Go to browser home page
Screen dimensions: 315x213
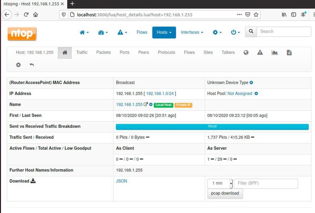pyautogui.click(x=35, y=15)
